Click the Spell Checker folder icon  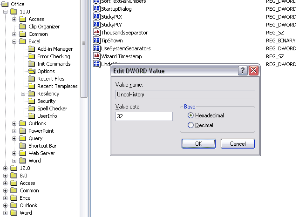pos(32,108)
